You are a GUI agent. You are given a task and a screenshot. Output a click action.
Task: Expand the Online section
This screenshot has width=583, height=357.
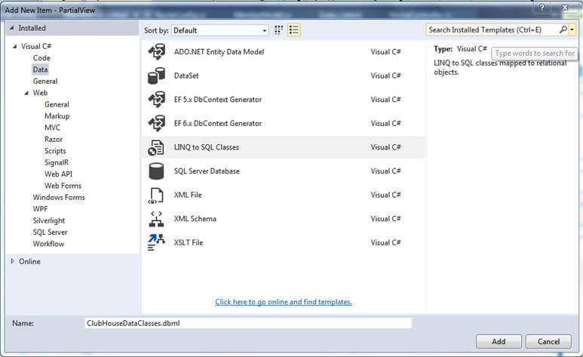click(x=13, y=261)
